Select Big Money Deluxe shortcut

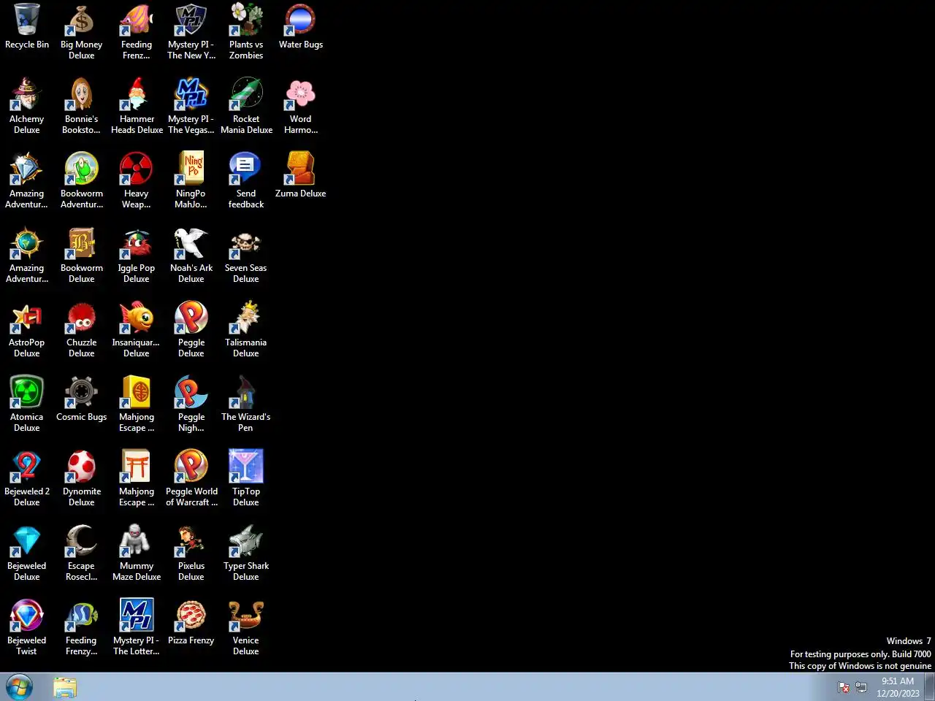[82, 20]
